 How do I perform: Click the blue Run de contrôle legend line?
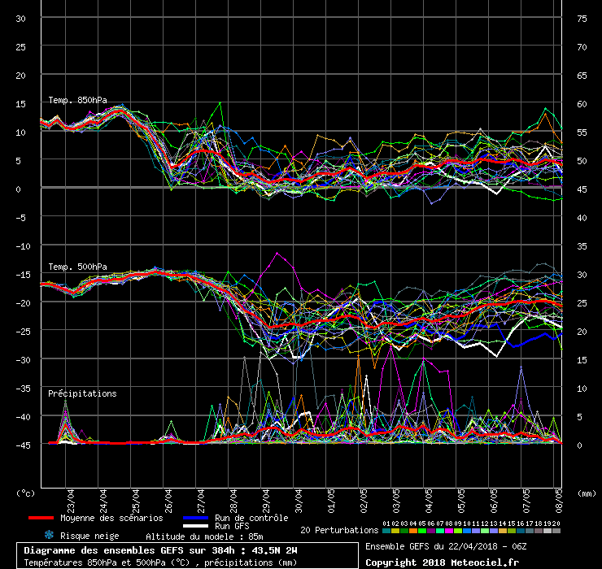click(x=196, y=518)
